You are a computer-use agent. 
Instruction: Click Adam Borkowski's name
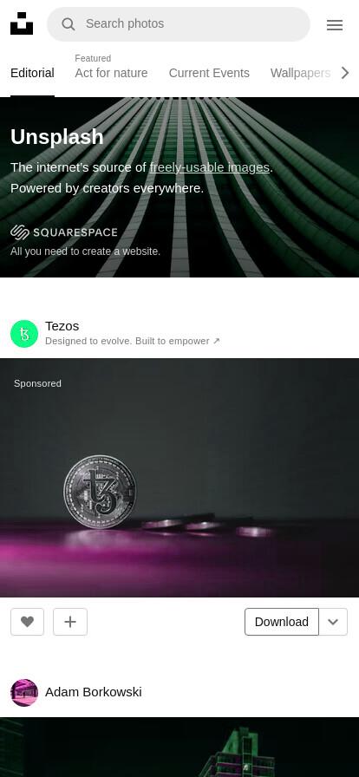(94, 692)
